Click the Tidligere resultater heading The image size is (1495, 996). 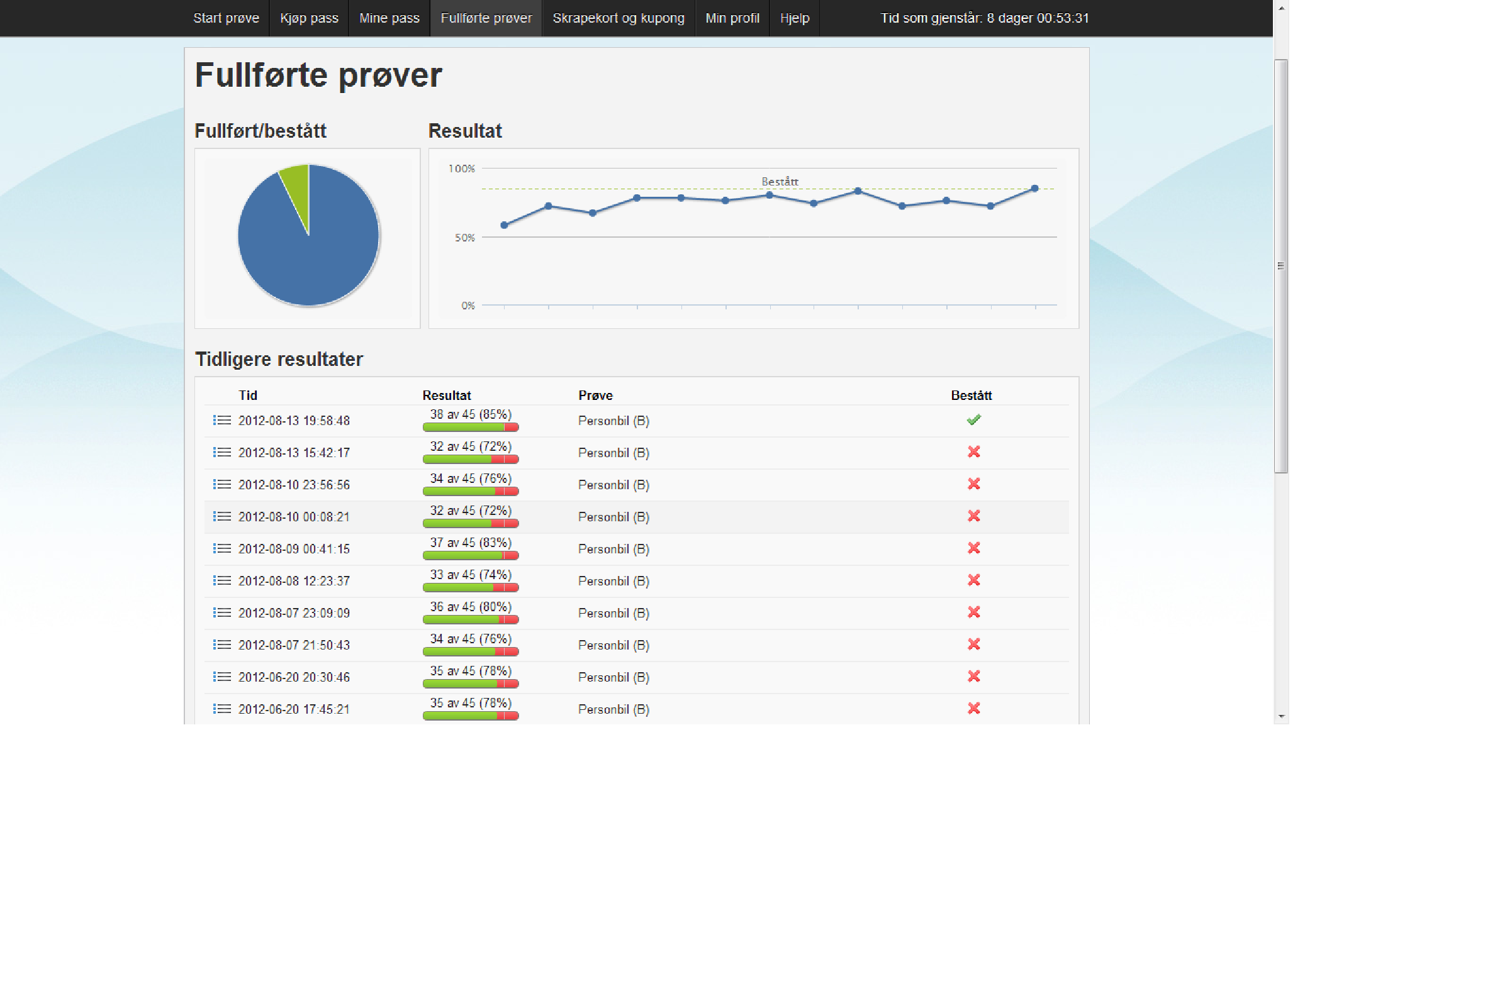pos(279,359)
